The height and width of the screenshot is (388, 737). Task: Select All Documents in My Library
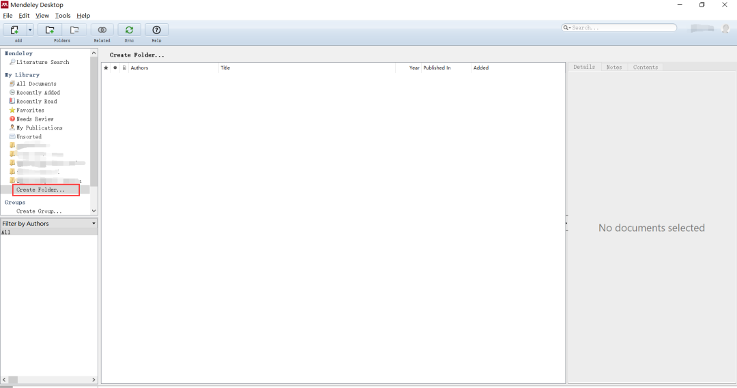(36, 84)
